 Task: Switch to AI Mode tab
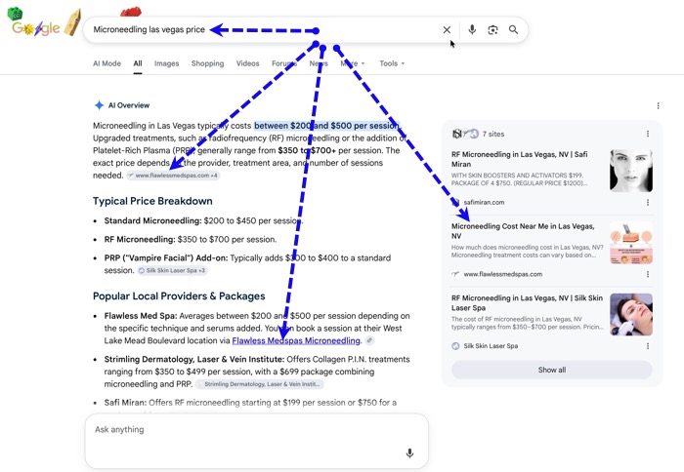(x=107, y=63)
